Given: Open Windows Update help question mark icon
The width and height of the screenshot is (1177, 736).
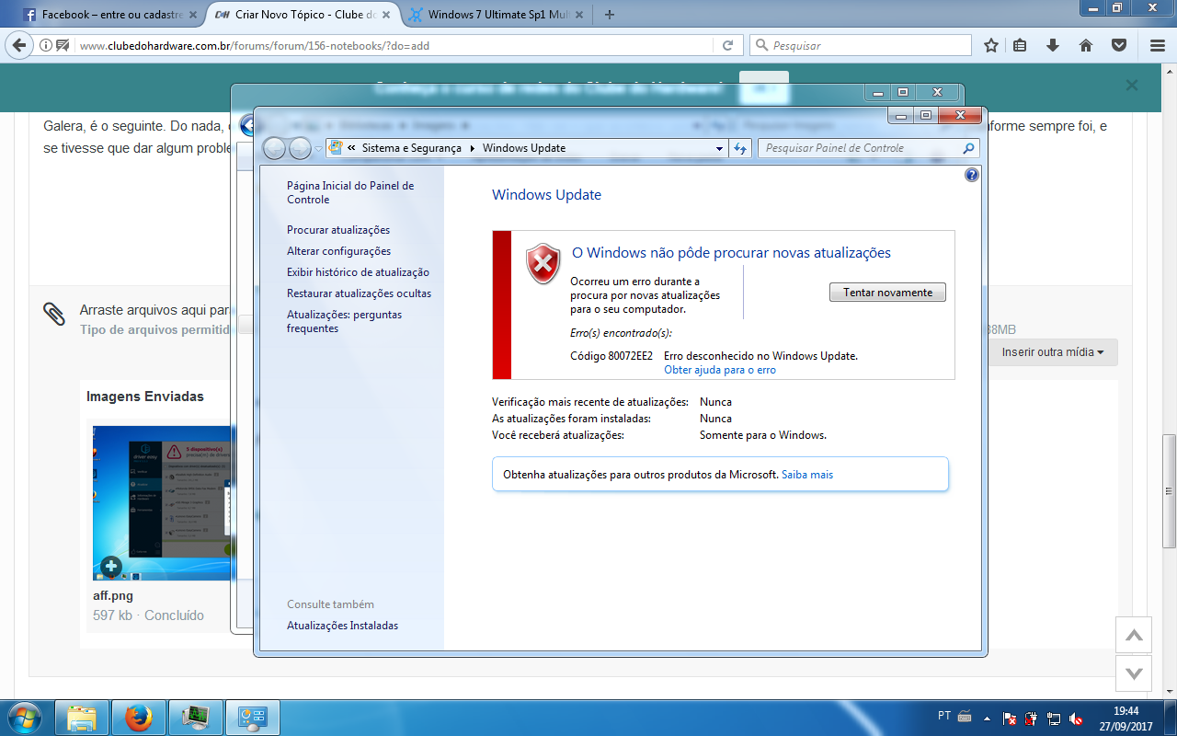Looking at the screenshot, I should coord(972,175).
